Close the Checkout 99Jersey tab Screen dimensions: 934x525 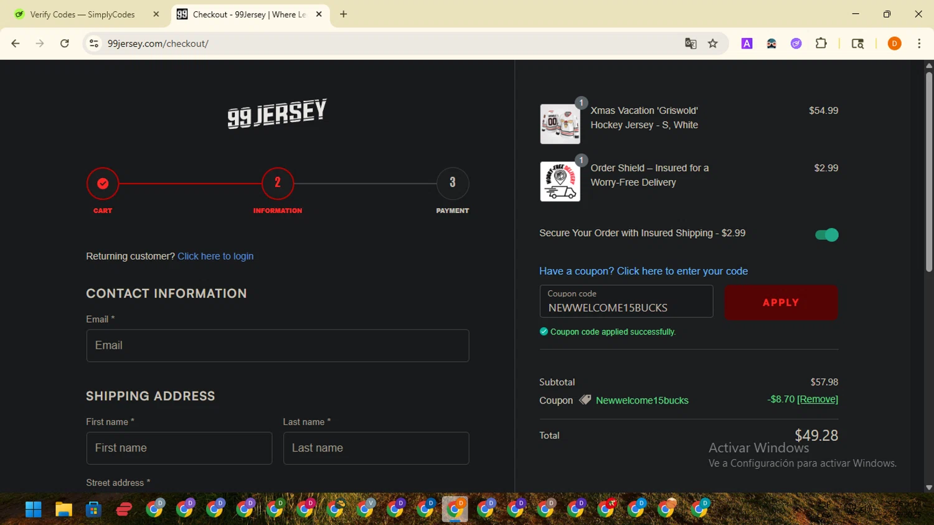point(319,14)
